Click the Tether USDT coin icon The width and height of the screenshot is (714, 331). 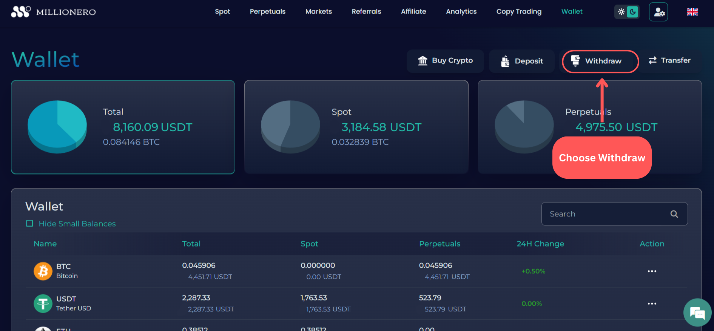pyautogui.click(x=43, y=303)
